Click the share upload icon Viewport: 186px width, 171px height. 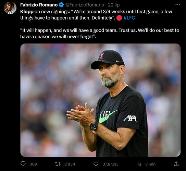[176, 164]
